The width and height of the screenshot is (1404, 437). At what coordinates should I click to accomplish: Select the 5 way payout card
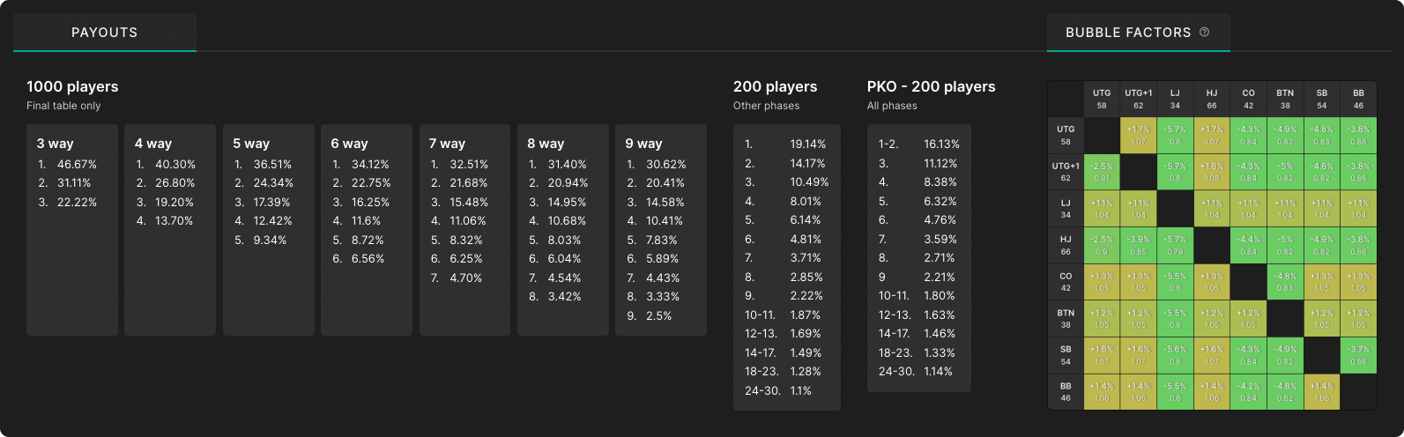[x=269, y=230]
